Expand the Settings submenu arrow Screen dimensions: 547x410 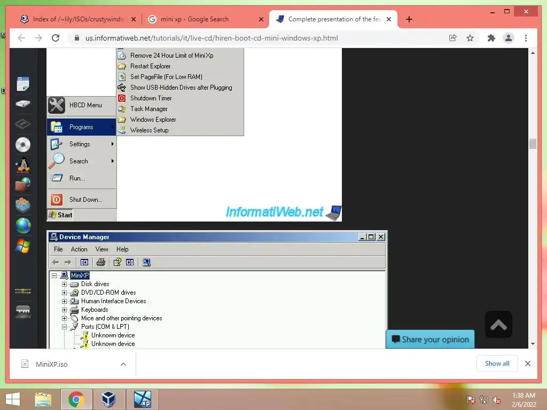(x=112, y=144)
